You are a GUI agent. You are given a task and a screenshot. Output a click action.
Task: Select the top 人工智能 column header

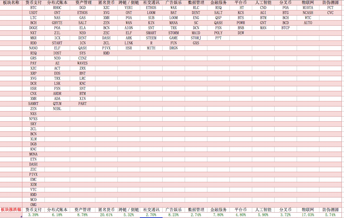point(263,3)
